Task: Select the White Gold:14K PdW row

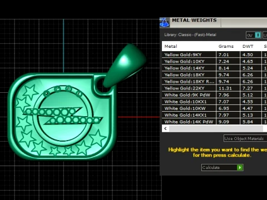Action: point(214,122)
